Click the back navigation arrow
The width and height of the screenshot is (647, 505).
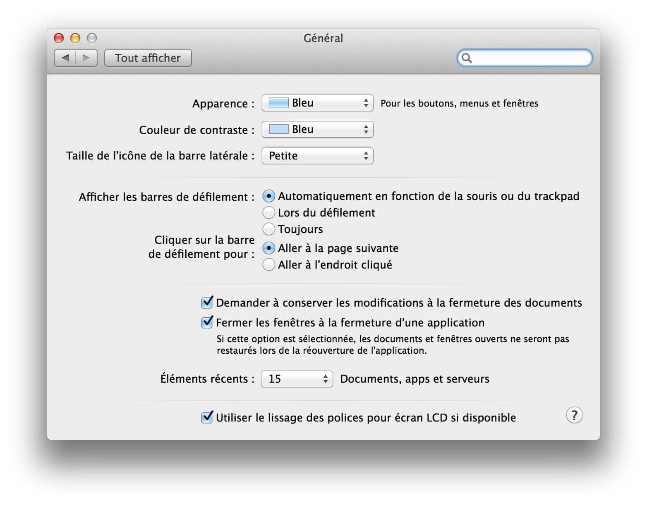tap(65, 58)
